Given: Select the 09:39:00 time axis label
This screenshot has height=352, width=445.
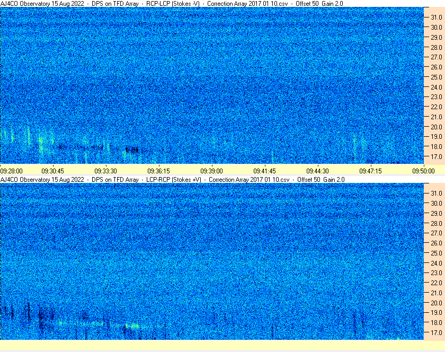Looking at the screenshot, I should (x=212, y=171).
